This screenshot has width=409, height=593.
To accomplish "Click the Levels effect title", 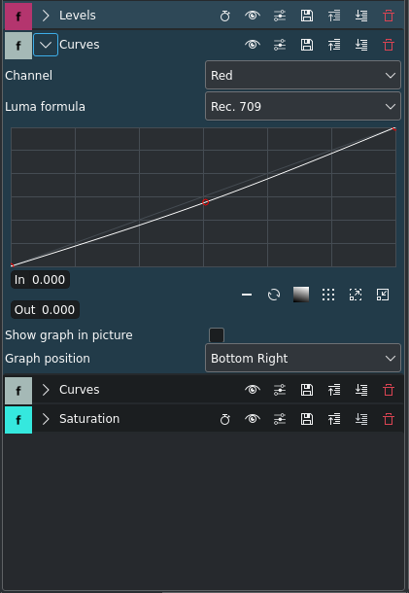I will point(77,16).
